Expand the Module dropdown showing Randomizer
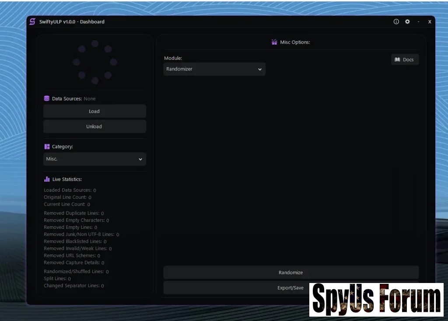This screenshot has width=448, height=321. (214, 69)
